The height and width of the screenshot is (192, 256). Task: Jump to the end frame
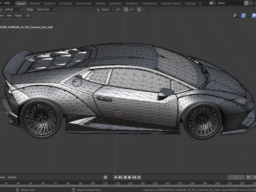[x=139, y=177]
